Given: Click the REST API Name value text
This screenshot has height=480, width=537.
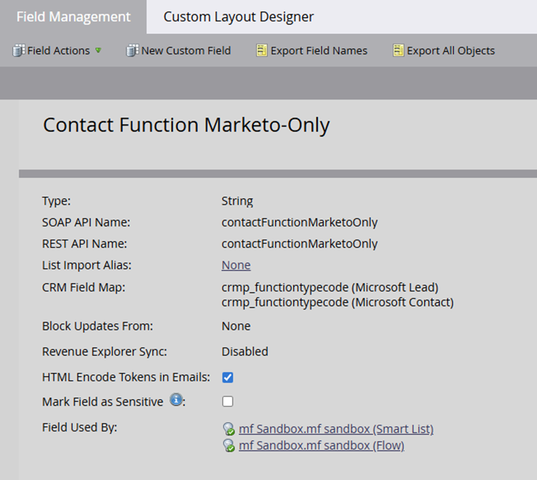Looking at the screenshot, I should pos(299,244).
